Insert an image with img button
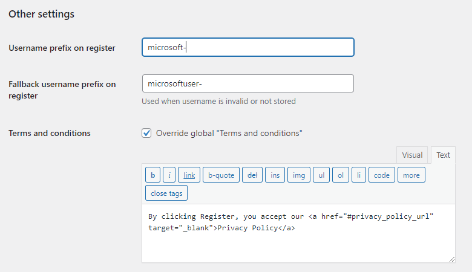Screen dimensions: 472x272 pos(299,175)
